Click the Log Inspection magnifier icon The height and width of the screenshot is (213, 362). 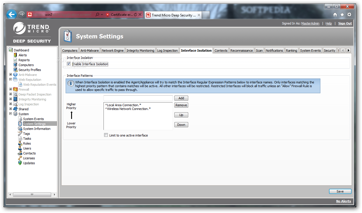[15, 104]
